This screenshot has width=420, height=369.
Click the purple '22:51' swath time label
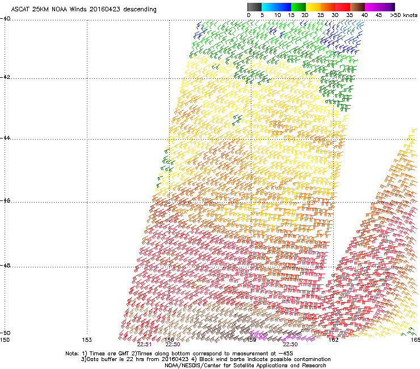(x=144, y=345)
